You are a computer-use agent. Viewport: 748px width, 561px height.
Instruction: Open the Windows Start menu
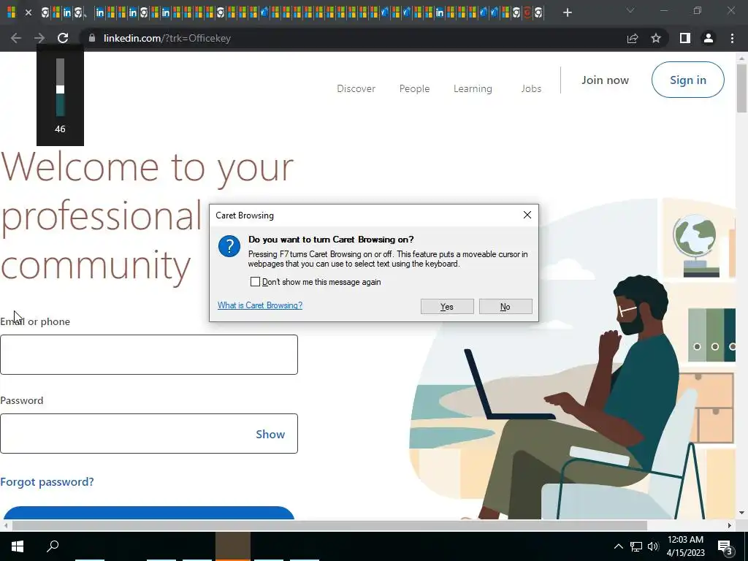(18, 546)
